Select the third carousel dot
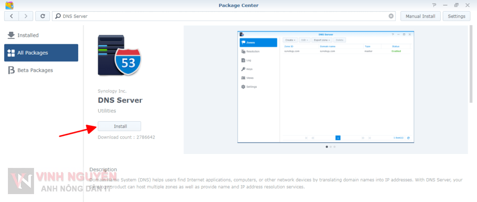Viewport: 477px width, 202px height. click(x=334, y=147)
